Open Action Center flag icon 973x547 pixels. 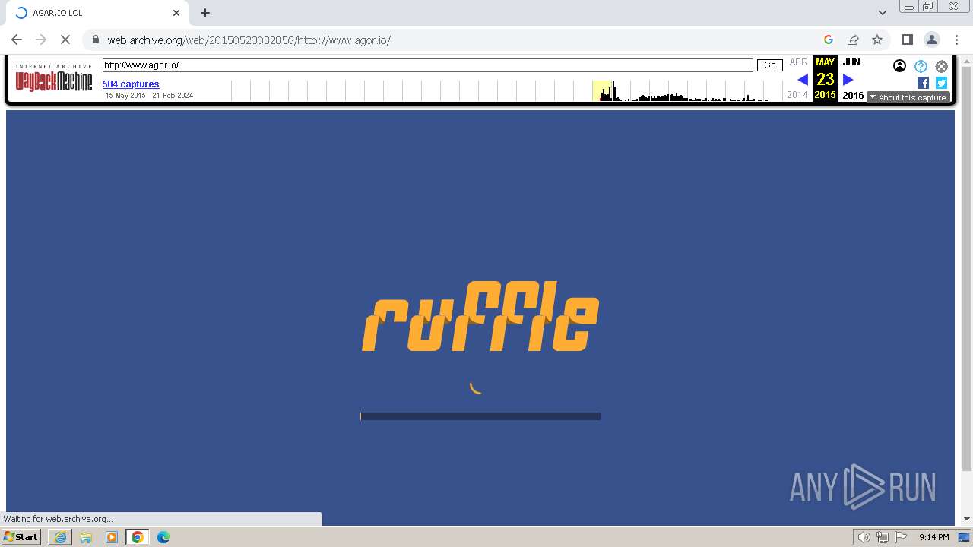[901, 537]
